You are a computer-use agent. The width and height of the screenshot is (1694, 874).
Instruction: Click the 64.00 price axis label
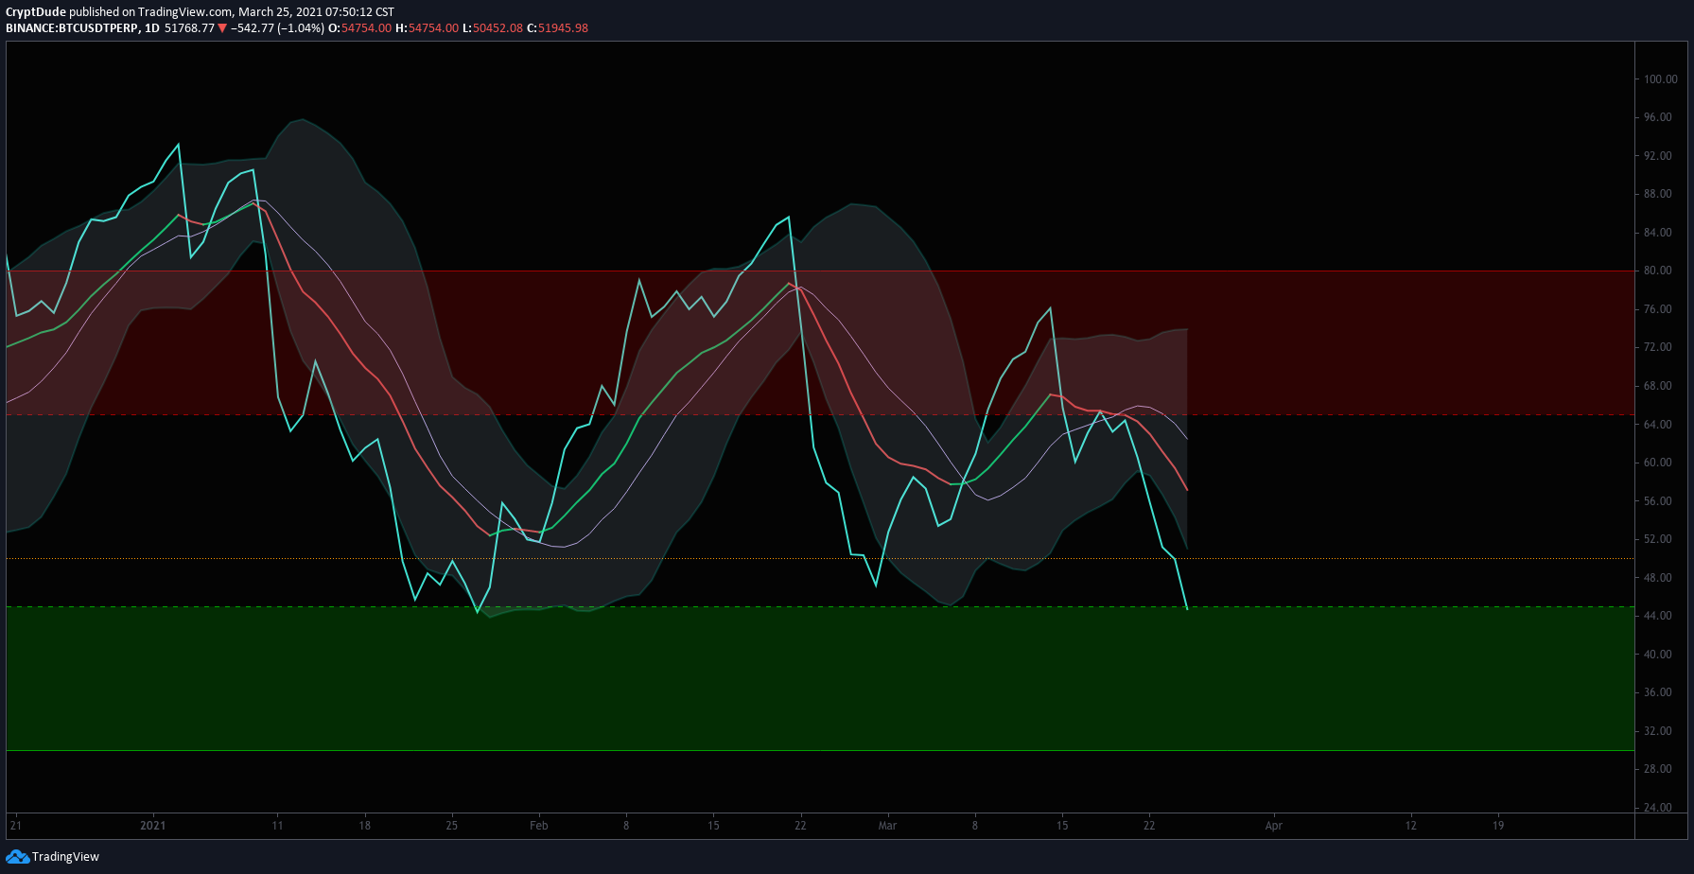point(1658,425)
